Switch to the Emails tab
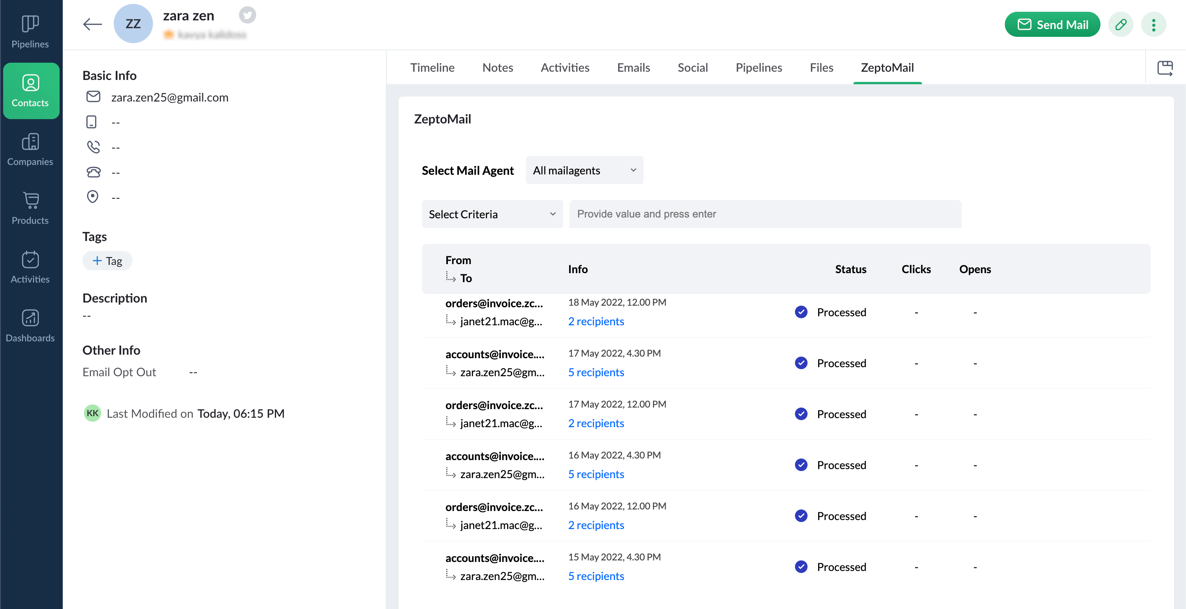 pos(633,68)
